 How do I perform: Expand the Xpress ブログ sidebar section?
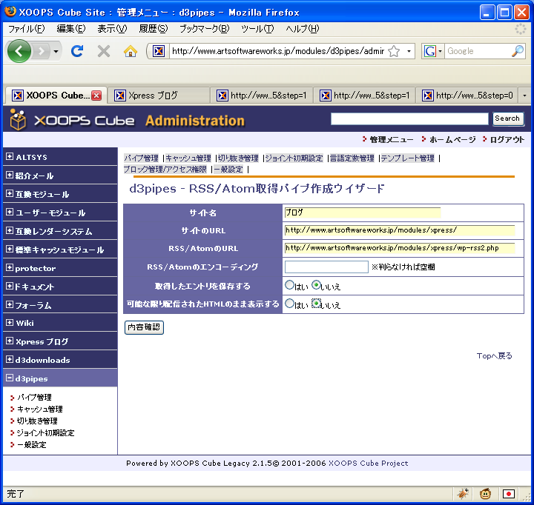pos(9,341)
